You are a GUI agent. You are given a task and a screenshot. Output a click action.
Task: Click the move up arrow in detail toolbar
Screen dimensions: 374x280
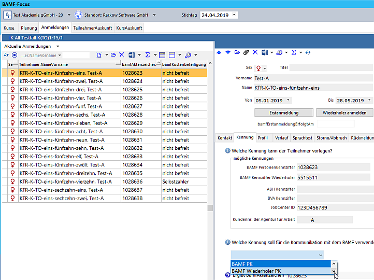click(x=219, y=52)
